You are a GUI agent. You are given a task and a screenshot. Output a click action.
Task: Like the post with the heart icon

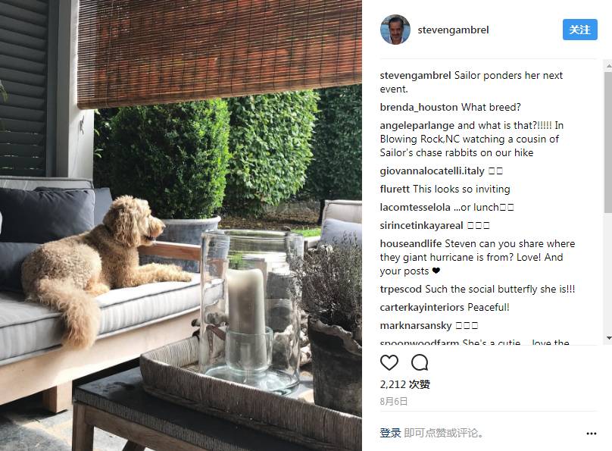pos(389,363)
